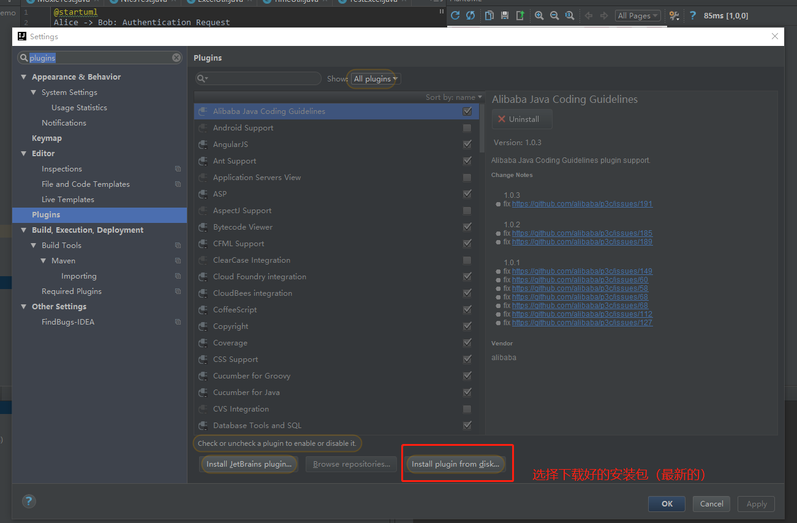
Task: Click the Cancel button
Action: [711, 504]
